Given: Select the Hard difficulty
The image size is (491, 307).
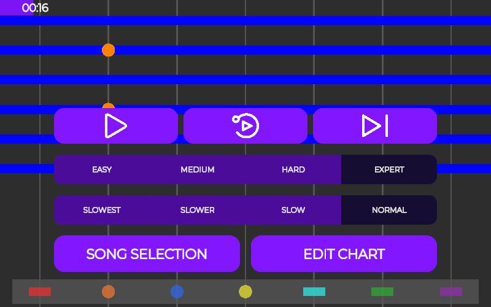Looking at the screenshot, I should click(x=293, y=169).
